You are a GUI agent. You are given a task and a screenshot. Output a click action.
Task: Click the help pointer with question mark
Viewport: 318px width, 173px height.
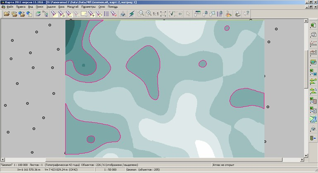coord(247,14)
